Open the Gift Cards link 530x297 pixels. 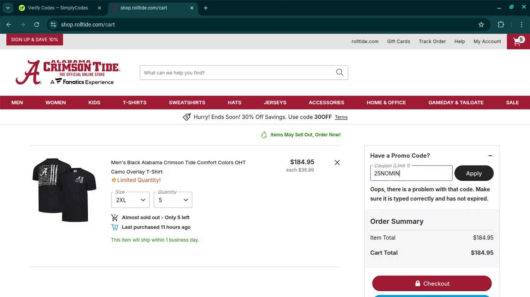(x=399, y=42)
